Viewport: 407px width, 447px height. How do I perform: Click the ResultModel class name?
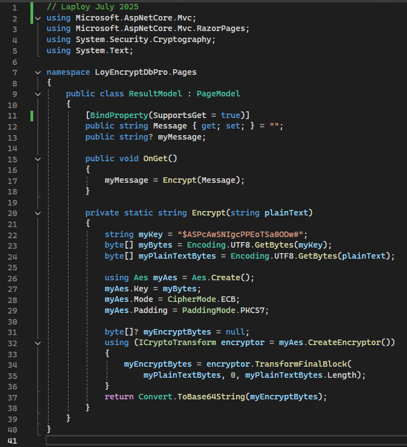pos(155,94)
